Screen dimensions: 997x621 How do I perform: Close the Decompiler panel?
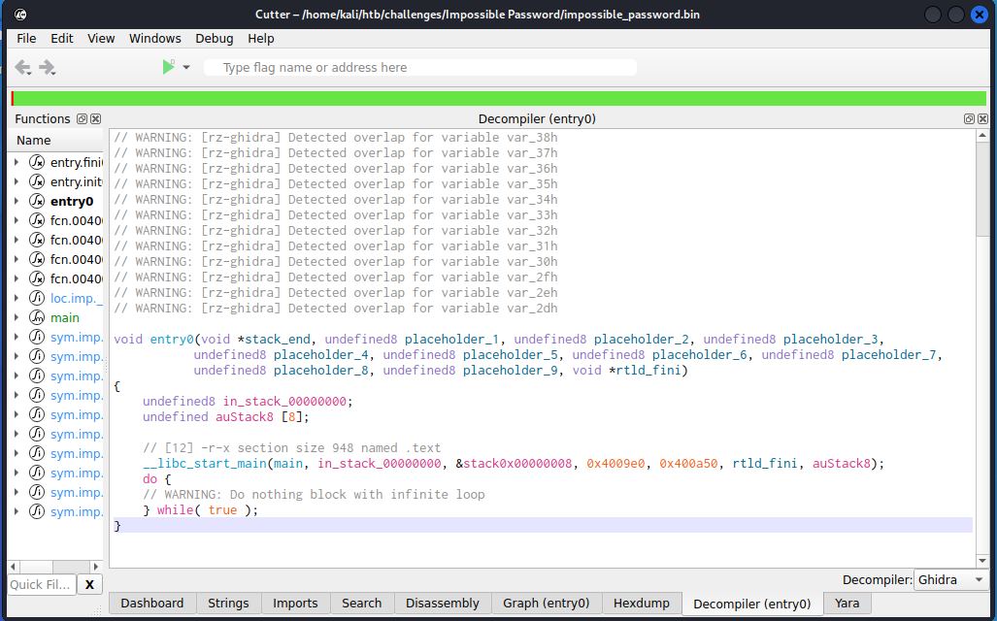[983, 118]
